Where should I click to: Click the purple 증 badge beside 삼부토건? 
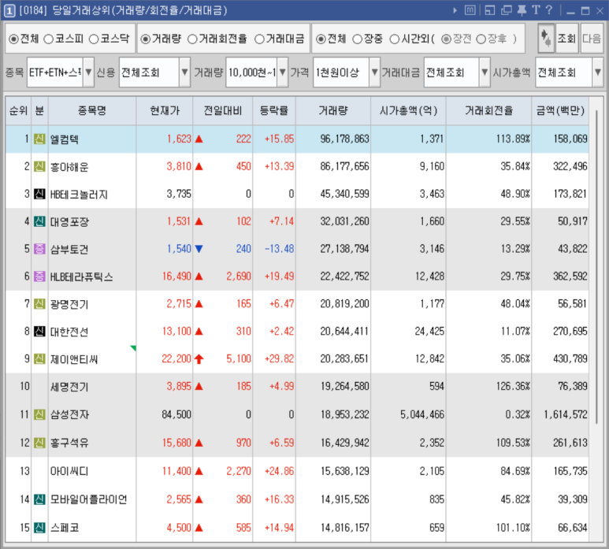click(39, 248)
